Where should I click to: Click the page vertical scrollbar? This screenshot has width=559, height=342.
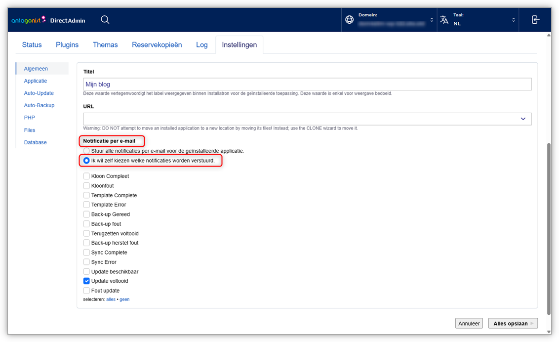tap(549, 227)
